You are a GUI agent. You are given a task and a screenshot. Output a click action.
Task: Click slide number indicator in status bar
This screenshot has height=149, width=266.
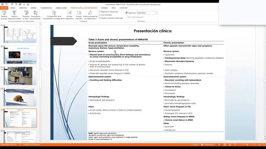pos(9,145)
